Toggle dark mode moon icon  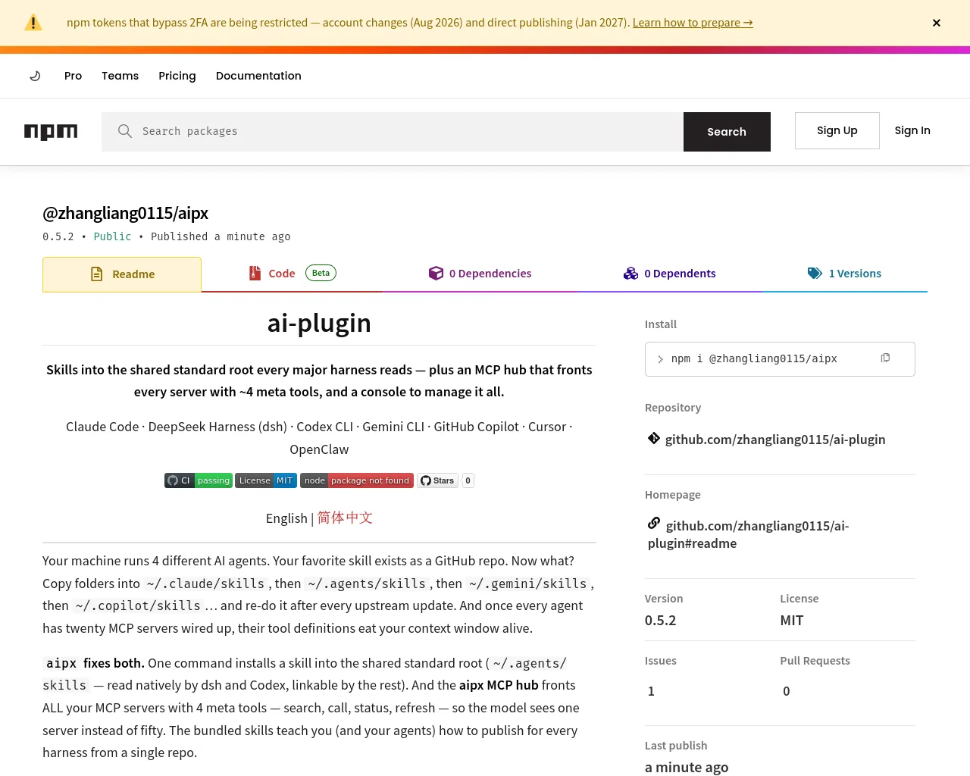(x=35, y=76)
